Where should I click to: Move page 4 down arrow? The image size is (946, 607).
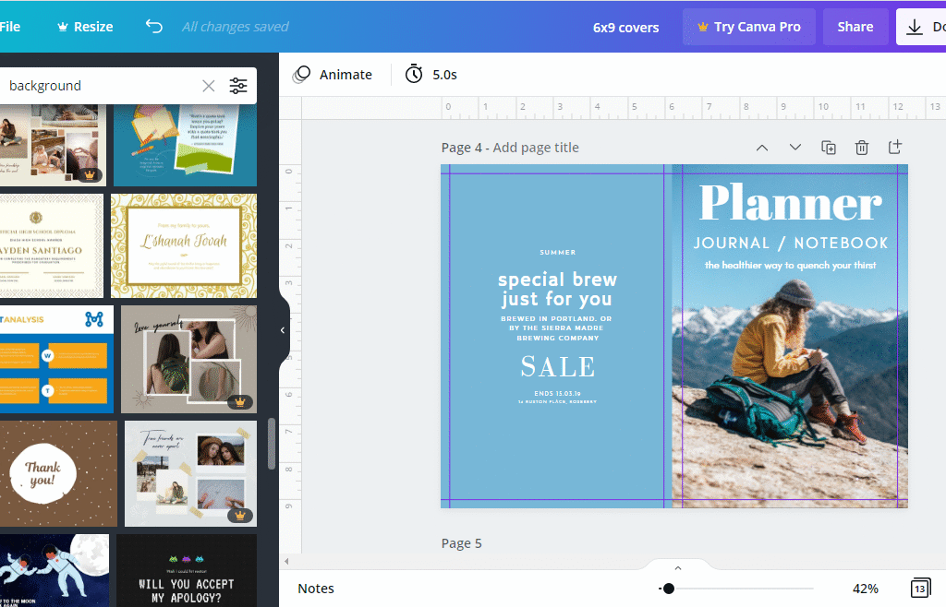pos(795,148)
